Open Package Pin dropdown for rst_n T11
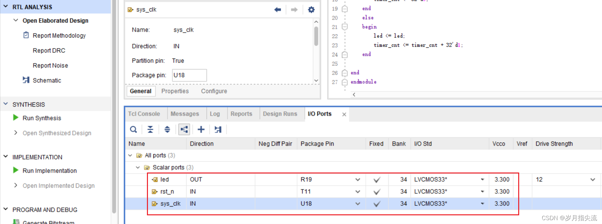 (358, 191)
